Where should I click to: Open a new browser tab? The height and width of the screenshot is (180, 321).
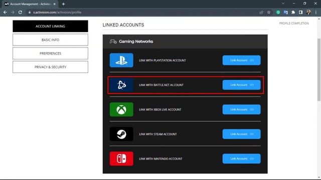63,4
